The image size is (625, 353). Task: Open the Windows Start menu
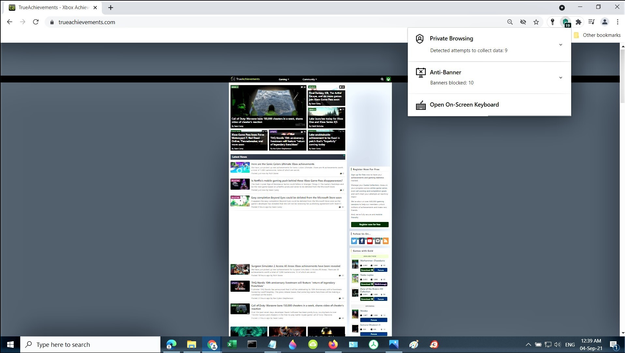pos(10,345)
